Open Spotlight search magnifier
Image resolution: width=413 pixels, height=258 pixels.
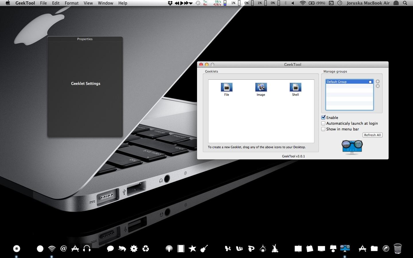tap(405, 3)
